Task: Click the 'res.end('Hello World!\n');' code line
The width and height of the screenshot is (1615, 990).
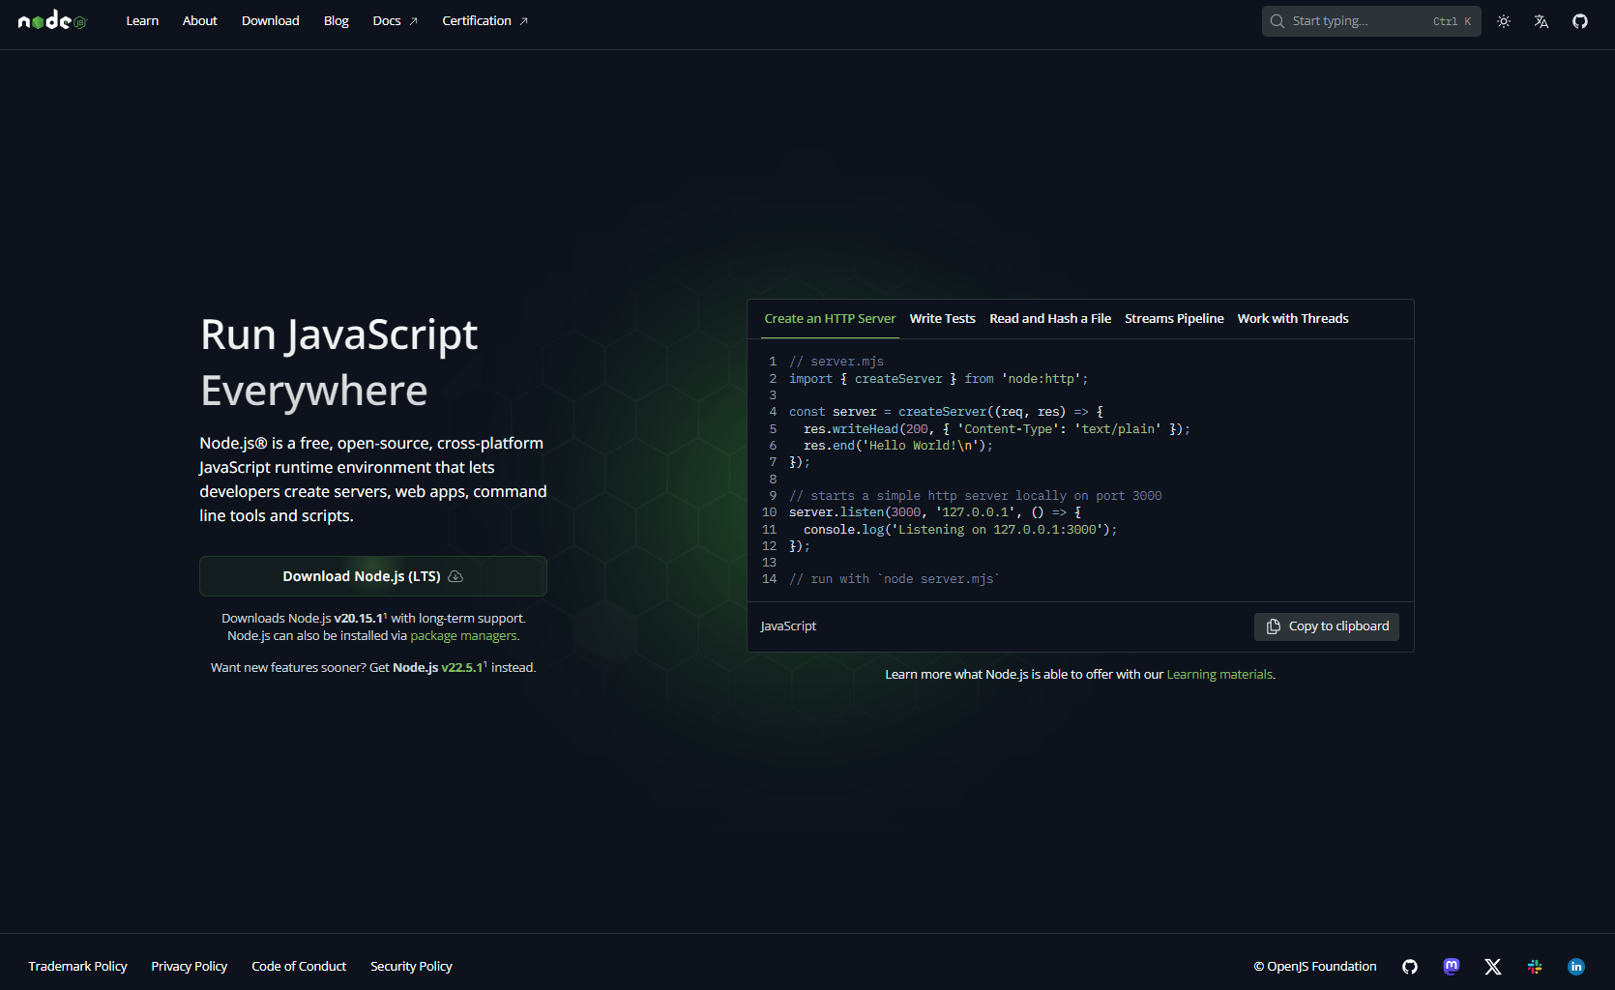Action: coord(898,446)
